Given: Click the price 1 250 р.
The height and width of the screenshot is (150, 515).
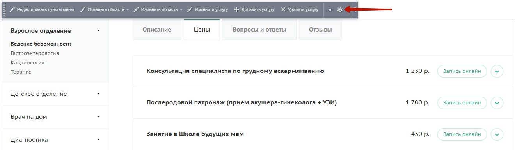Looking at the screenshot, I should click(x=417, y=71).
